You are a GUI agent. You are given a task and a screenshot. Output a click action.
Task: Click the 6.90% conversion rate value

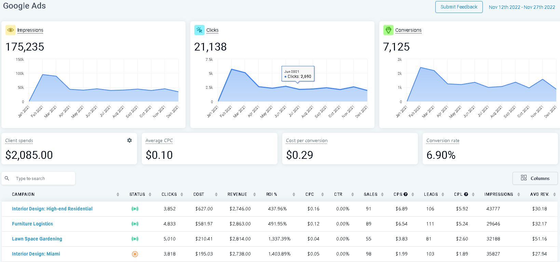[441, 155]
